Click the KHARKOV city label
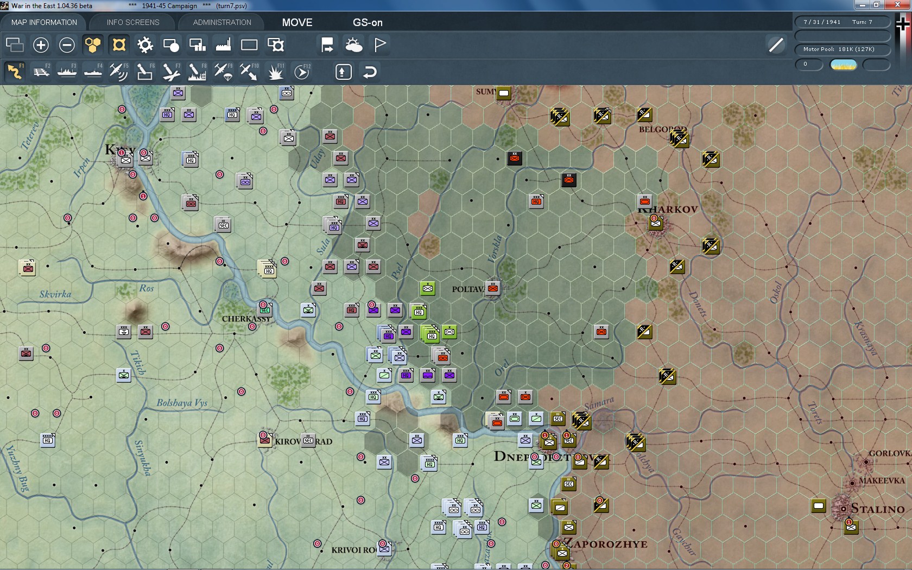The height and width of the screenshot is (570, 912). (x=668, y=209)
